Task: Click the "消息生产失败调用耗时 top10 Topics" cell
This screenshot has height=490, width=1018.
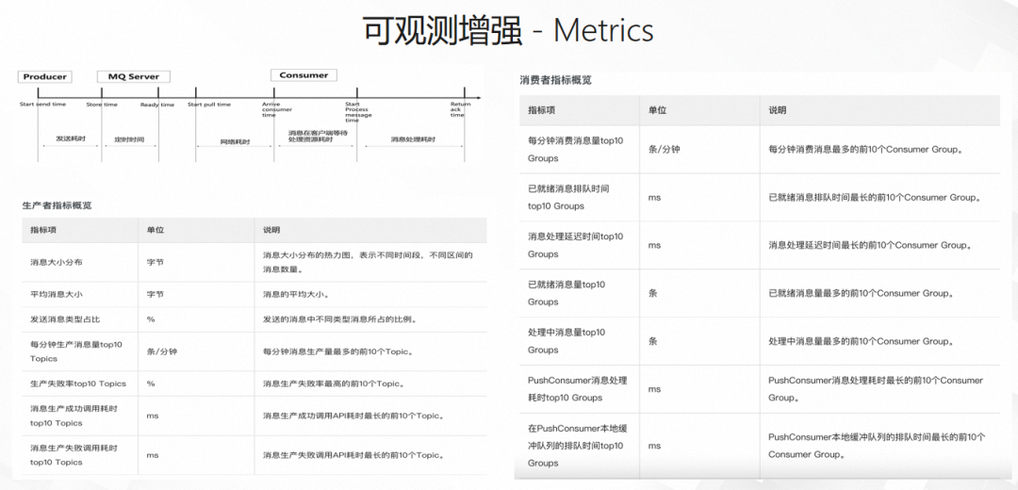Action: coord(74,455)
